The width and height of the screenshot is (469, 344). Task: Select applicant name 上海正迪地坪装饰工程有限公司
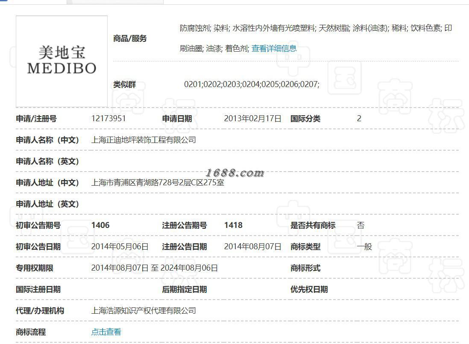144,140
